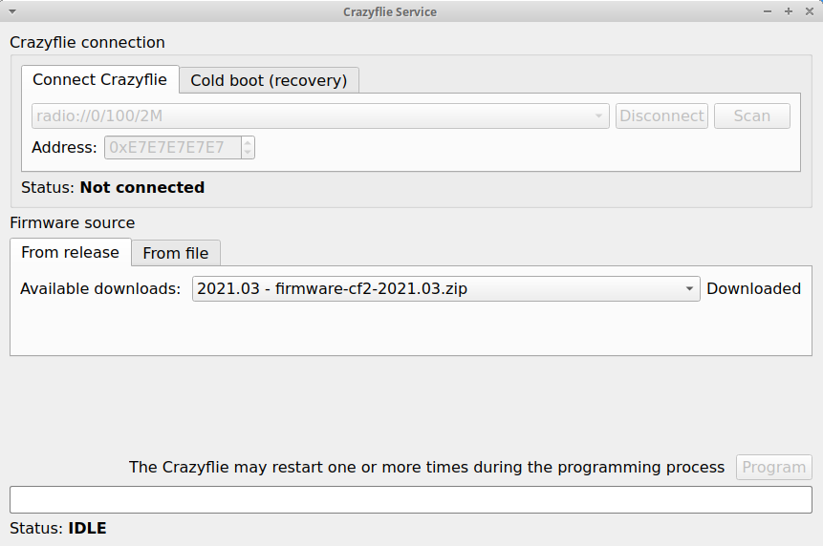Expand the Available downloads dropdown arrow
This screenshot has height=546, width=823.
point(689,289)
